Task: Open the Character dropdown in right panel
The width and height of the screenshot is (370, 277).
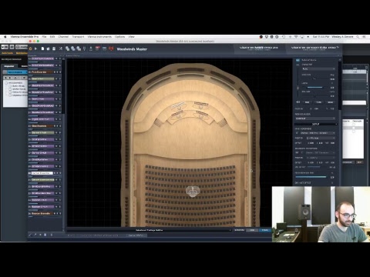Action: click(318, 69)
